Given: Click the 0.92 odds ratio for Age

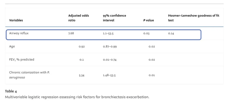Looking at the screenshot, I should (82, 47).
